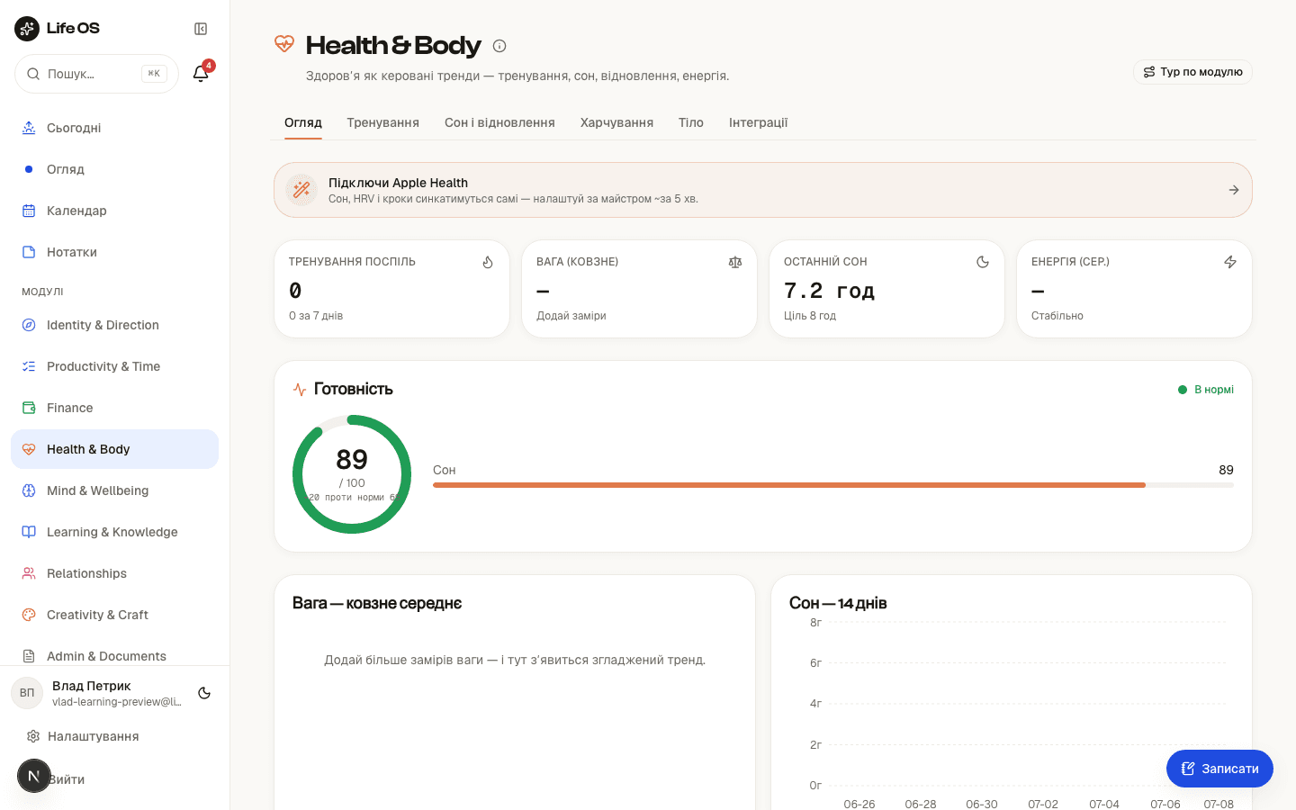Image resolution: width=1296 pixels, height=810 pixels.
Task: Switch to the Тренування tab
Action: tap(383, 122)
